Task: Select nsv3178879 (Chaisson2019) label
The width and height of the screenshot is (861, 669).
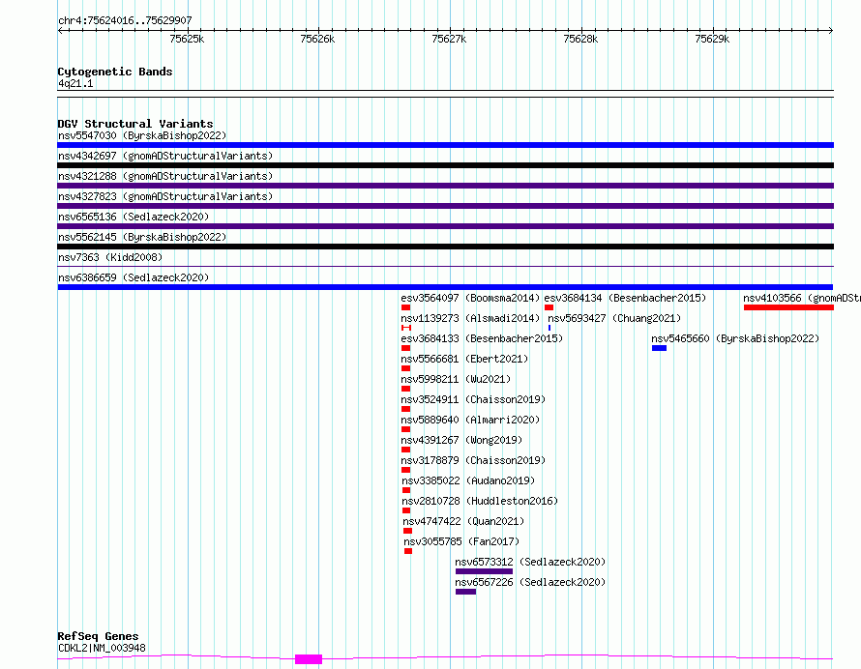Action: (473, 460)
